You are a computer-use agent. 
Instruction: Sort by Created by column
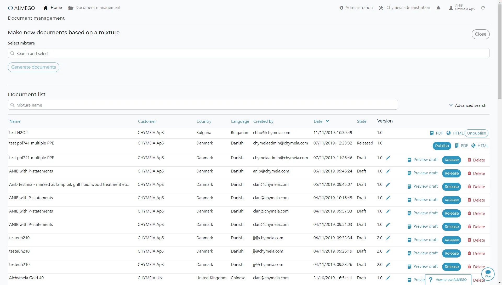click(x=263, y=121)
